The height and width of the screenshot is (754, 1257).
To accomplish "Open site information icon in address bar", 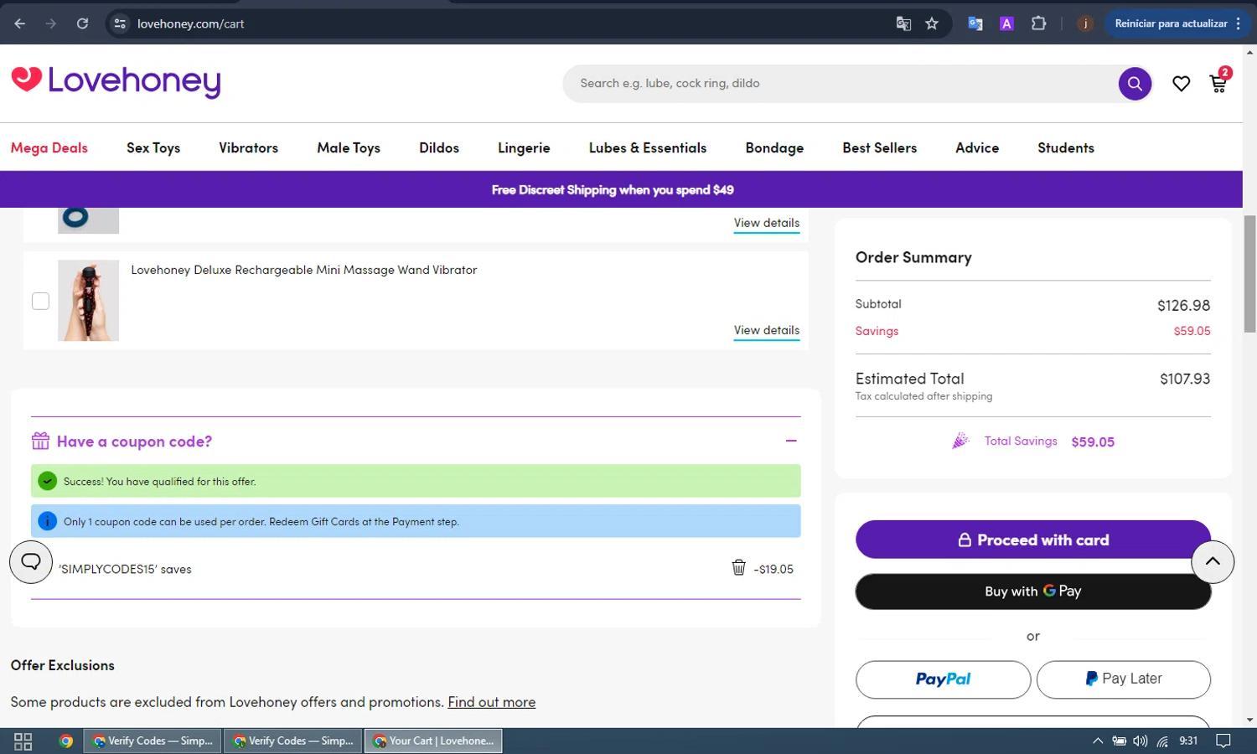I will pyautogui.click(x=120, y=23).
